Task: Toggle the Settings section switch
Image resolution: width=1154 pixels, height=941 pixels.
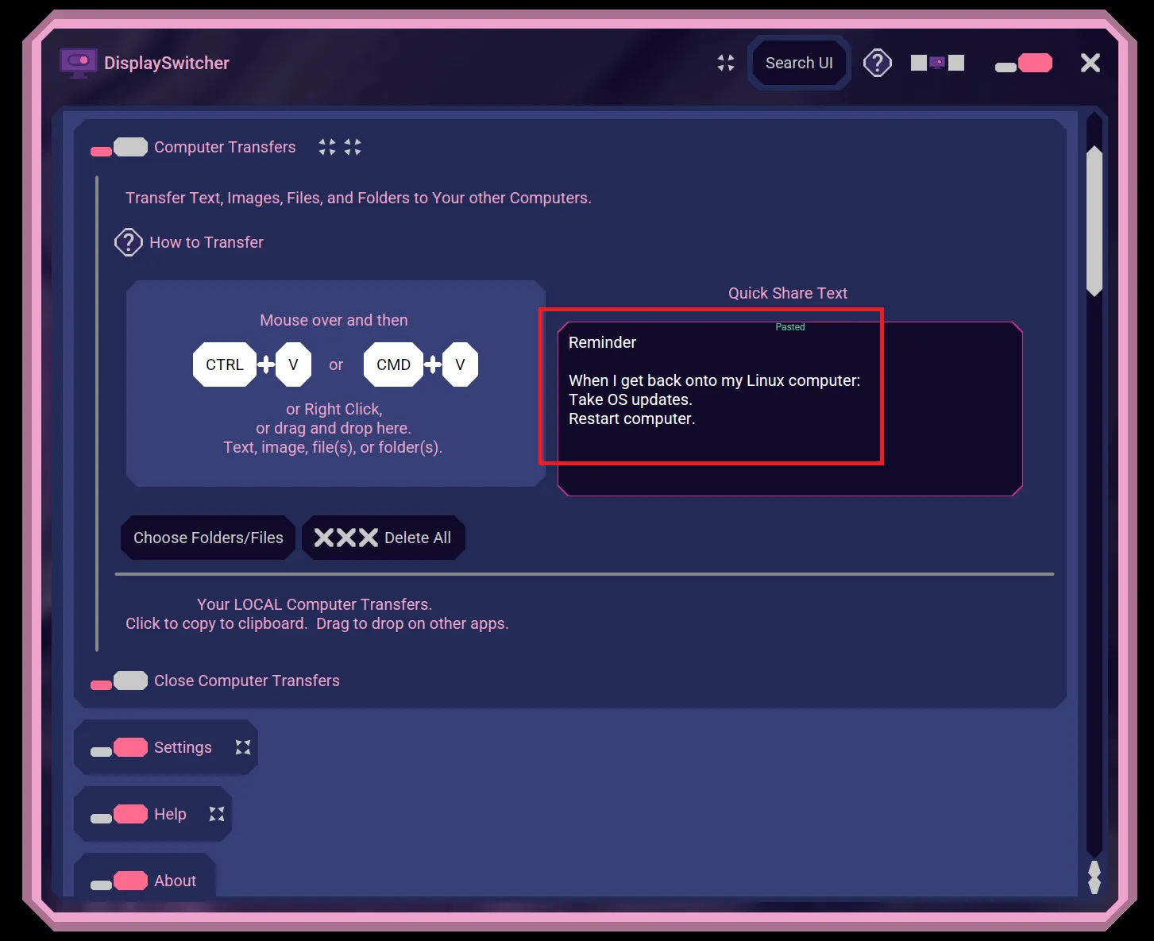Action: (119, 748)
